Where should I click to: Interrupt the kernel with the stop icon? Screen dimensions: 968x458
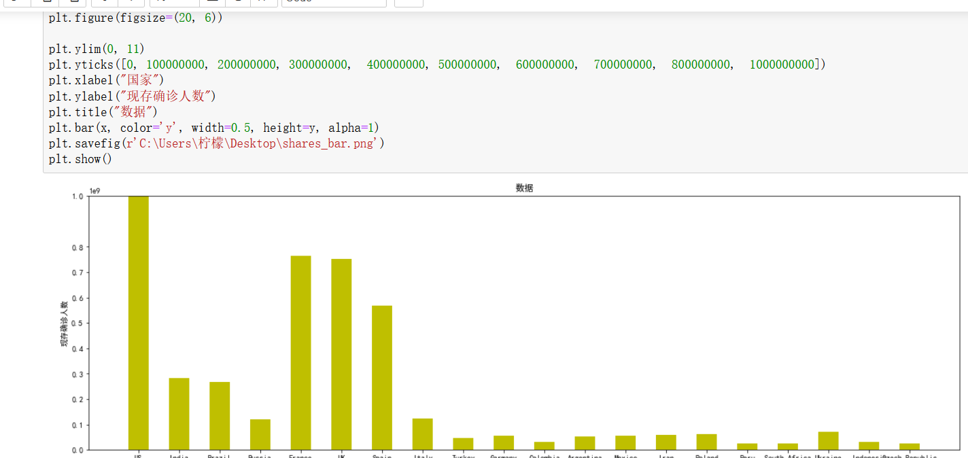212,3
